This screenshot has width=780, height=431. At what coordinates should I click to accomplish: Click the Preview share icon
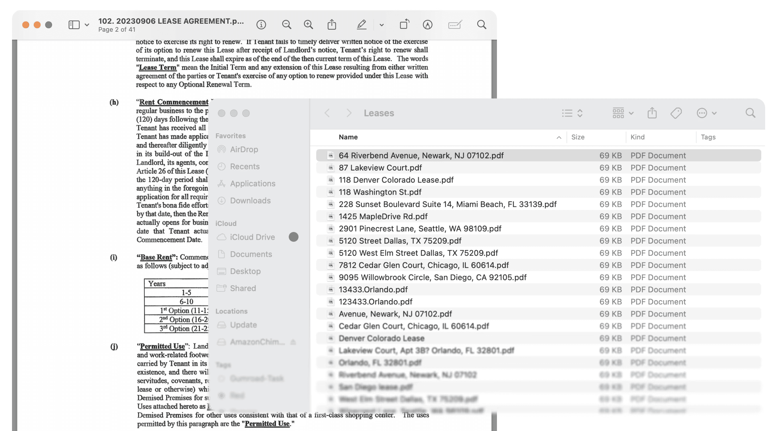332,25
